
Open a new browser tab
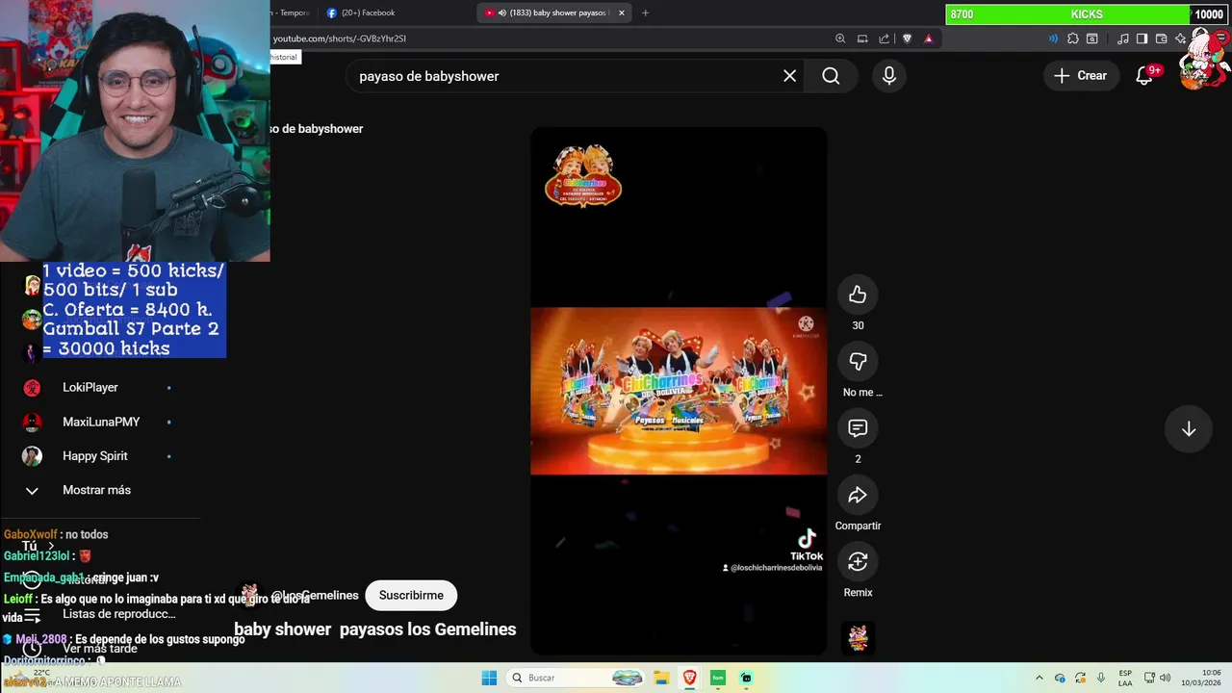point(645,13)
